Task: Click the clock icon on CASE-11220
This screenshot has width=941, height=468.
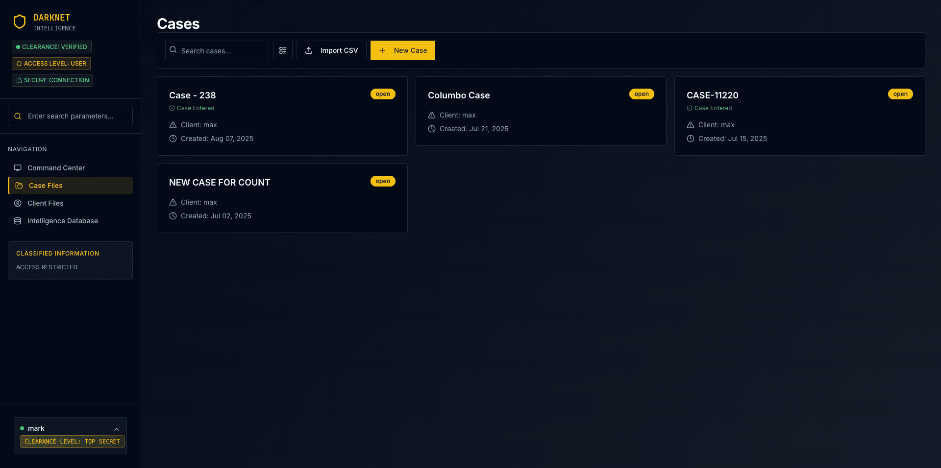Action: 691,139
